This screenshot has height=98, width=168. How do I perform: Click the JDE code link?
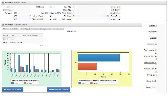(x=15, y=16)
